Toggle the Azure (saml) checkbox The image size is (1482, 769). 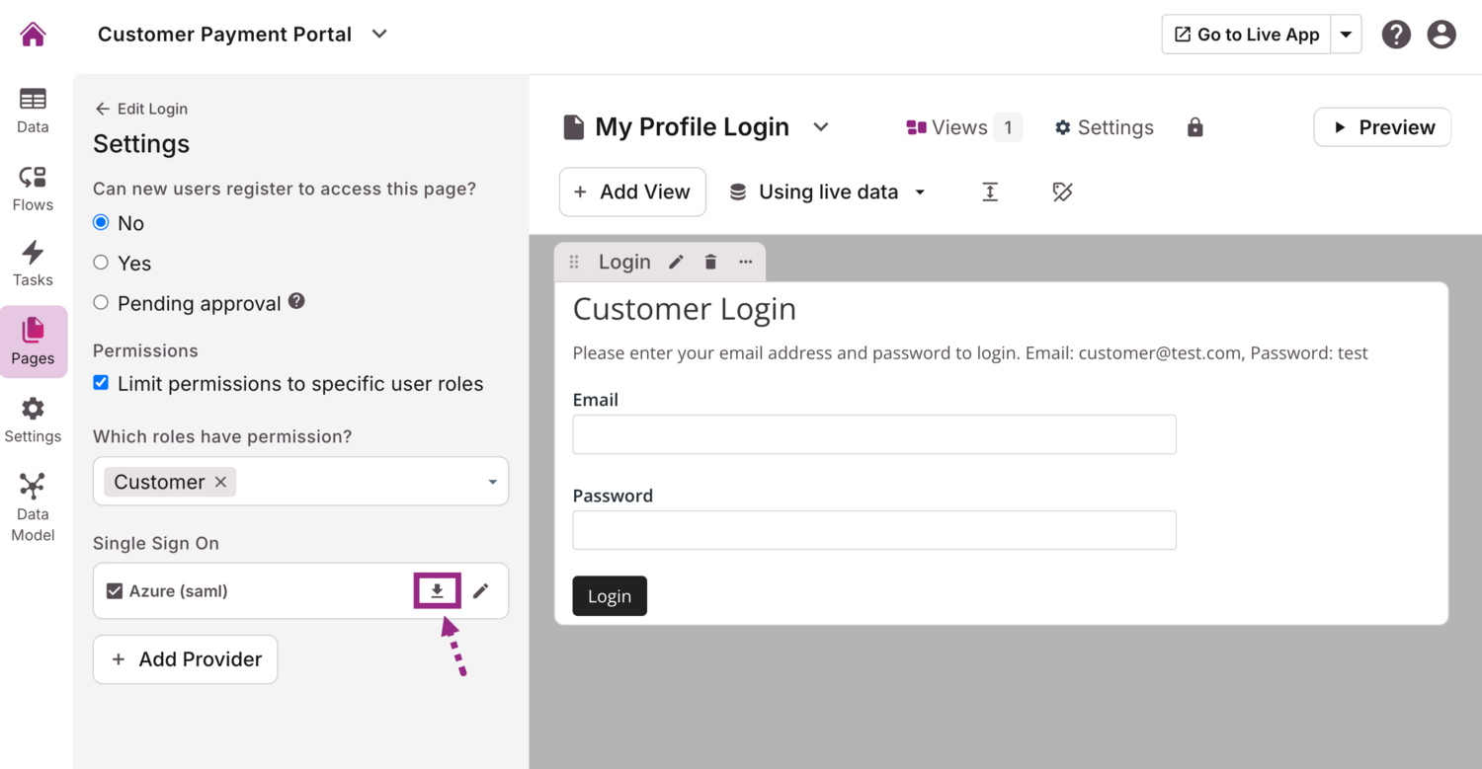pyautogui.click(x=115, y=591)
